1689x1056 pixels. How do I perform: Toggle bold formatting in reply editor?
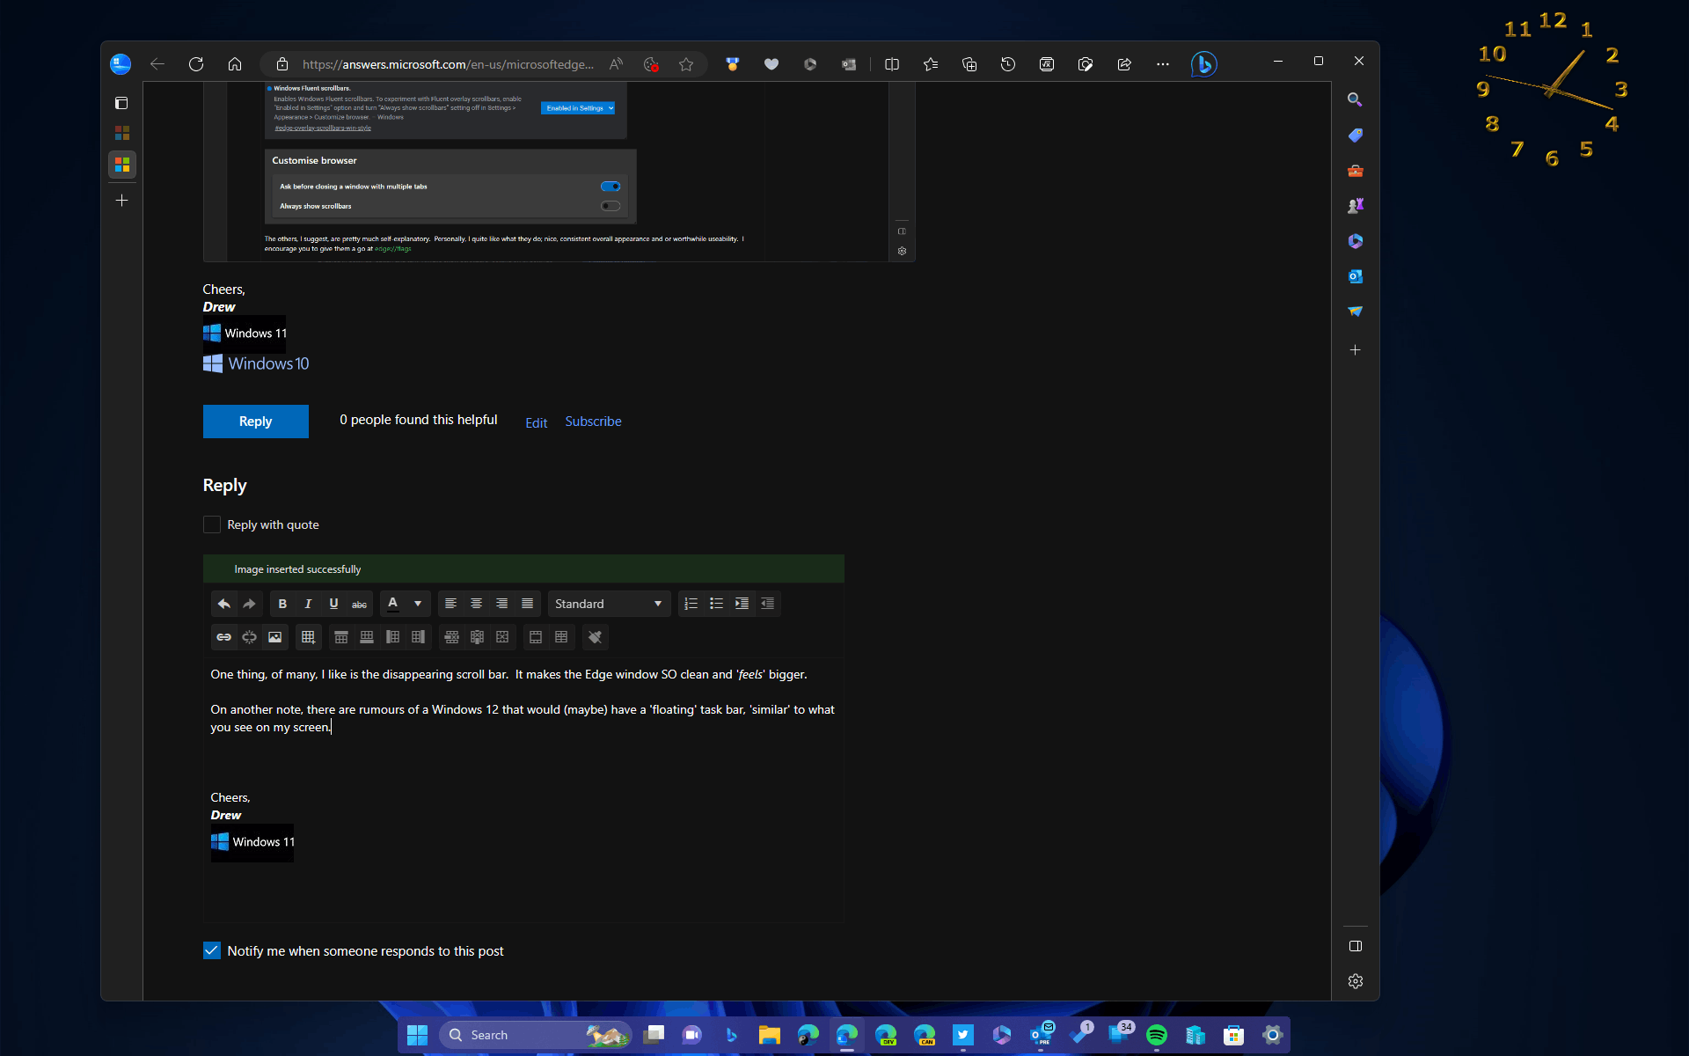282,604
